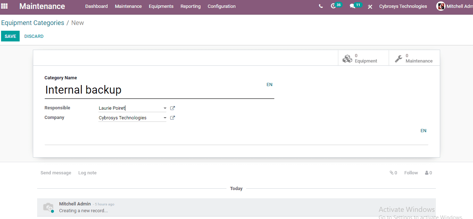Click the Log note button
Image resolution: width=473 pixels, height=219 pixels.
[x=88, y=173]
